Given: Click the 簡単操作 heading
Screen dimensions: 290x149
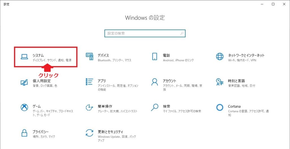Looking at the screenshot, I should 105,106.
